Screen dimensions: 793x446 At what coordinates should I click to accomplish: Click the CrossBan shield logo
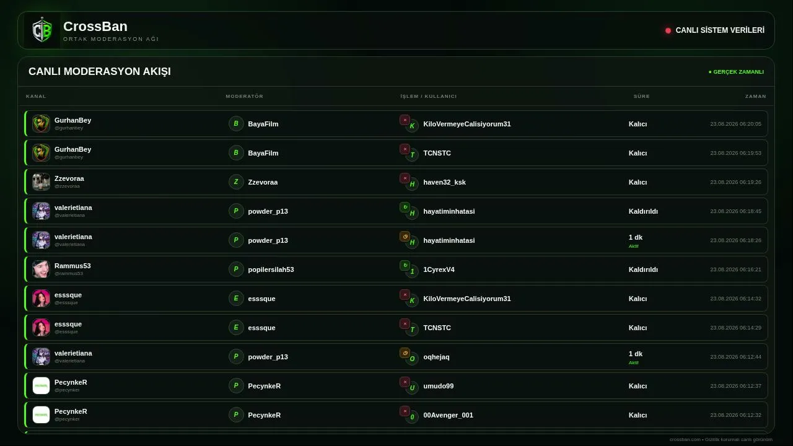click(42, 30)
